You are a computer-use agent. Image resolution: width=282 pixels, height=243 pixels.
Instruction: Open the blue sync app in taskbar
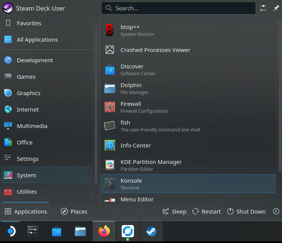click(128, 231)
